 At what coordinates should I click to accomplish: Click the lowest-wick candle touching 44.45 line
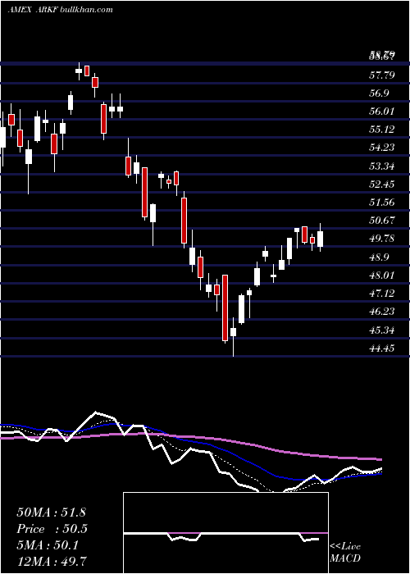coord(233,337)
